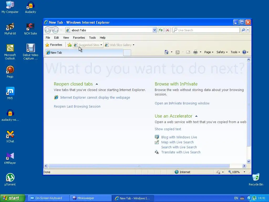Open recent pages dropdown beside Forward button
269x202 pixels.
(61, 30)
